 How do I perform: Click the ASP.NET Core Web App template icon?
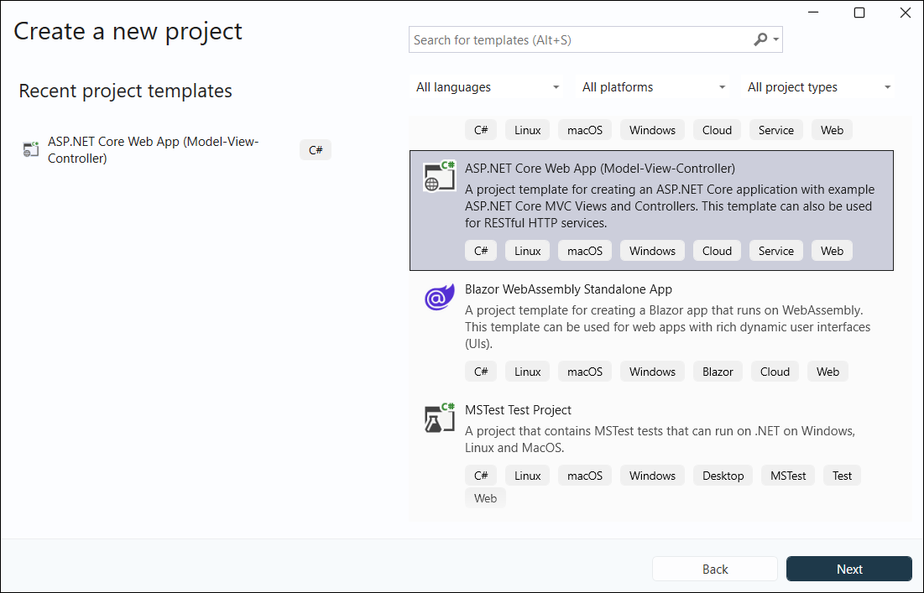pyautogui.click(x=439, y=176)
